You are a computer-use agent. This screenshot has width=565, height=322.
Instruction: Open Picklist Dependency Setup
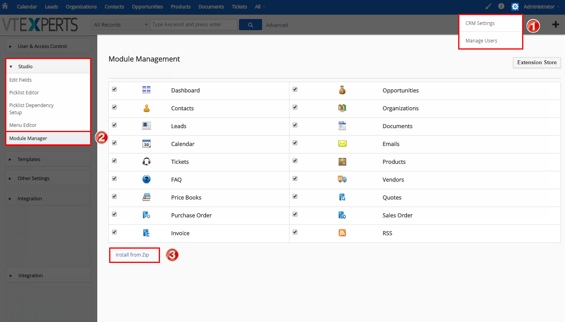pos(31,109)
